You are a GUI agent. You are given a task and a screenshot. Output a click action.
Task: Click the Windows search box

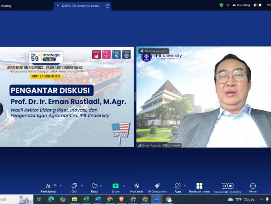17,199
